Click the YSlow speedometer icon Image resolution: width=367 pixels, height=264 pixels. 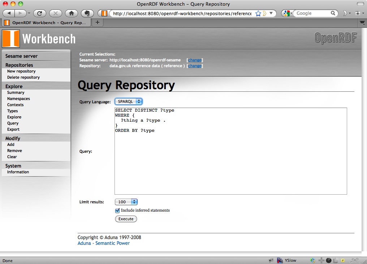(x=280, y=260)
